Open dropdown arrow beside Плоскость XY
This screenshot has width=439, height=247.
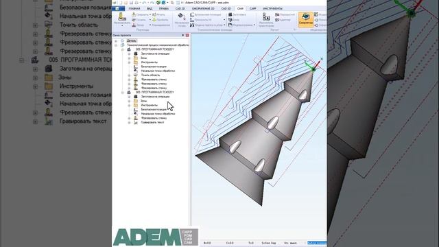tap(224, 20)
